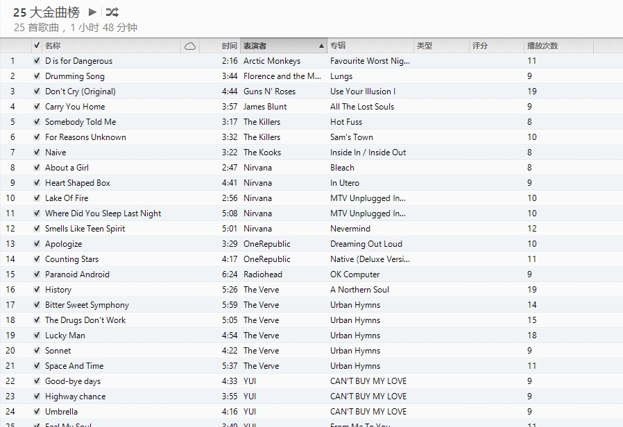The width and height of the screenshot is (623, 427).
Task: Click album Nevermind
Action: click(x=350, y=229)
